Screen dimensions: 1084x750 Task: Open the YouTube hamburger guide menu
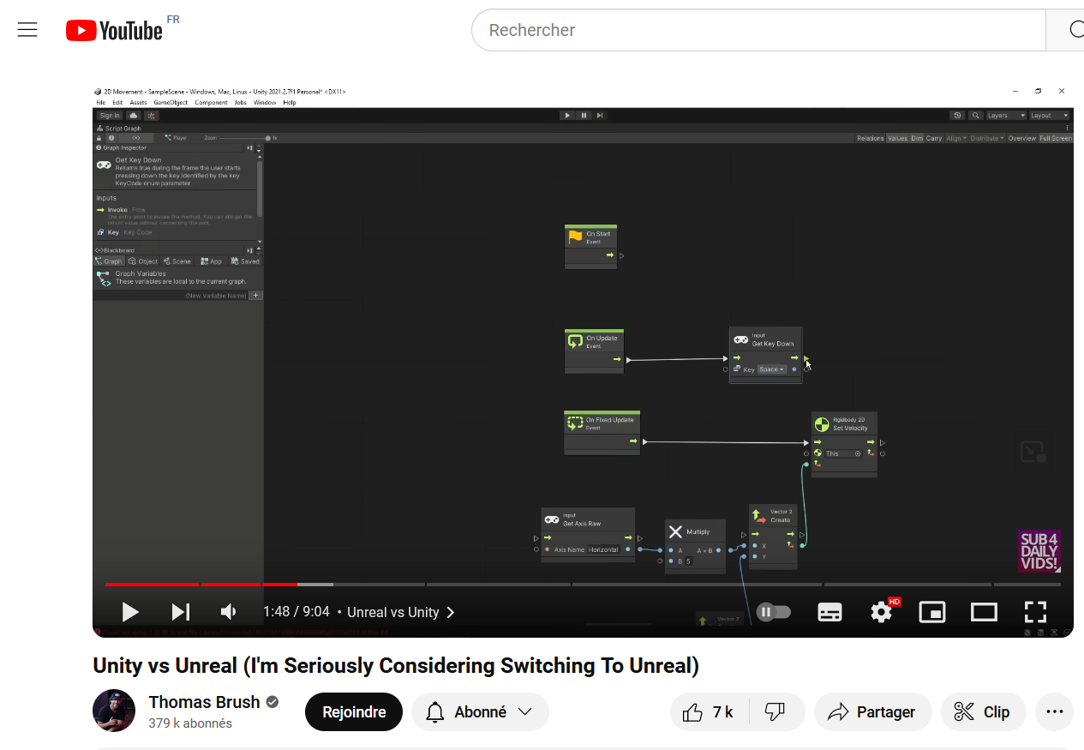point(27,30)
